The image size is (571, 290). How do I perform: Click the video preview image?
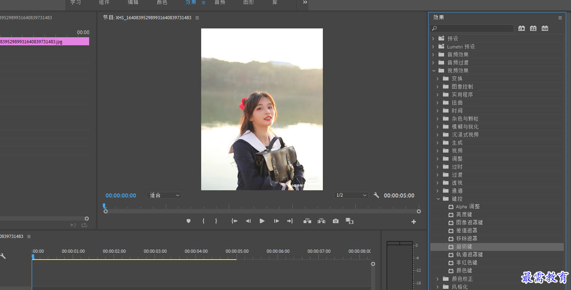tap(262, 109)
